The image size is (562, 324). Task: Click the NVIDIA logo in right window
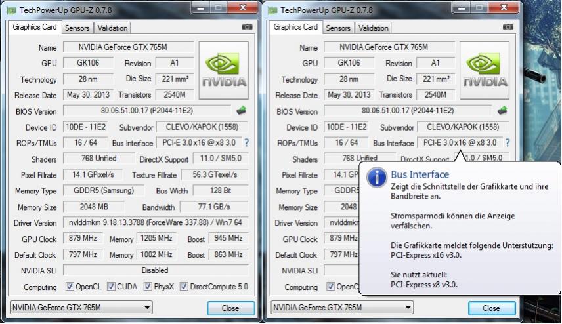pos(485,71)
